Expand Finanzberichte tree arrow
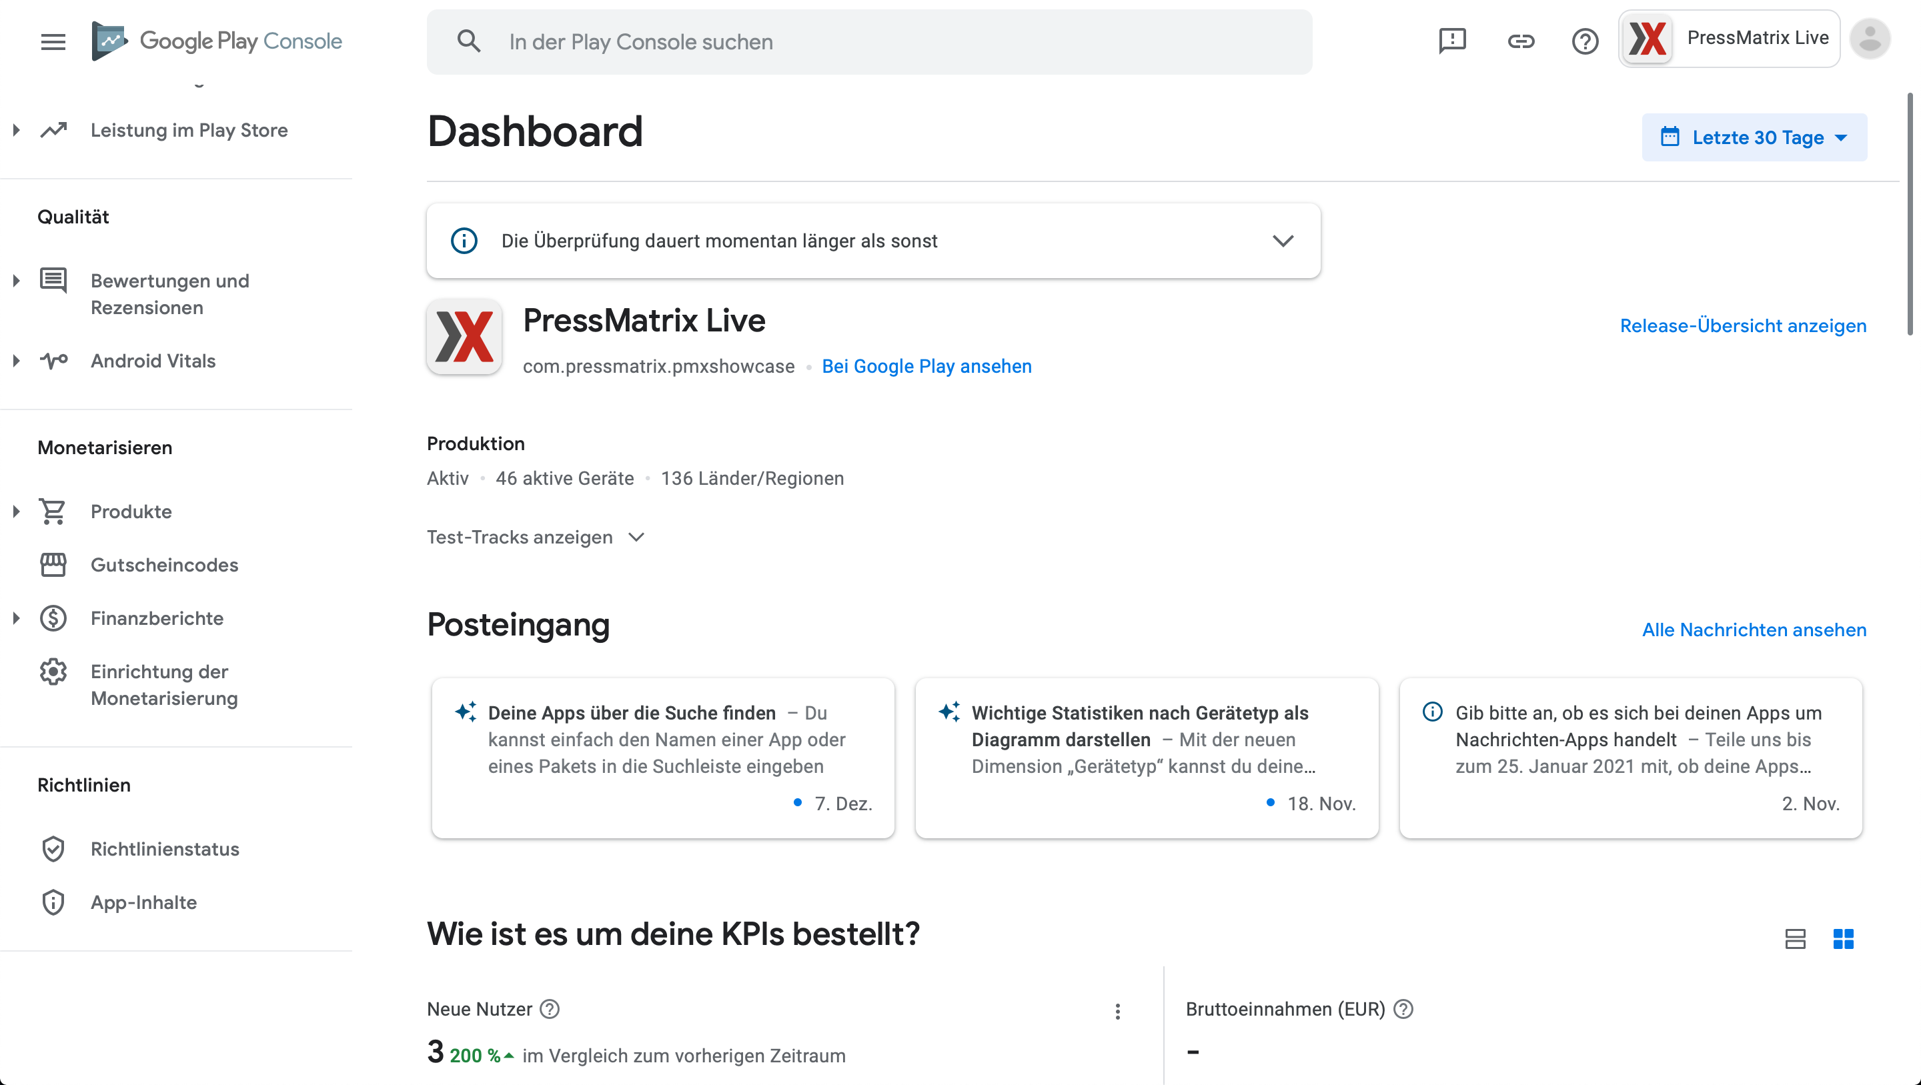This screenshot has height=1085, width=1921. point(17,618)
